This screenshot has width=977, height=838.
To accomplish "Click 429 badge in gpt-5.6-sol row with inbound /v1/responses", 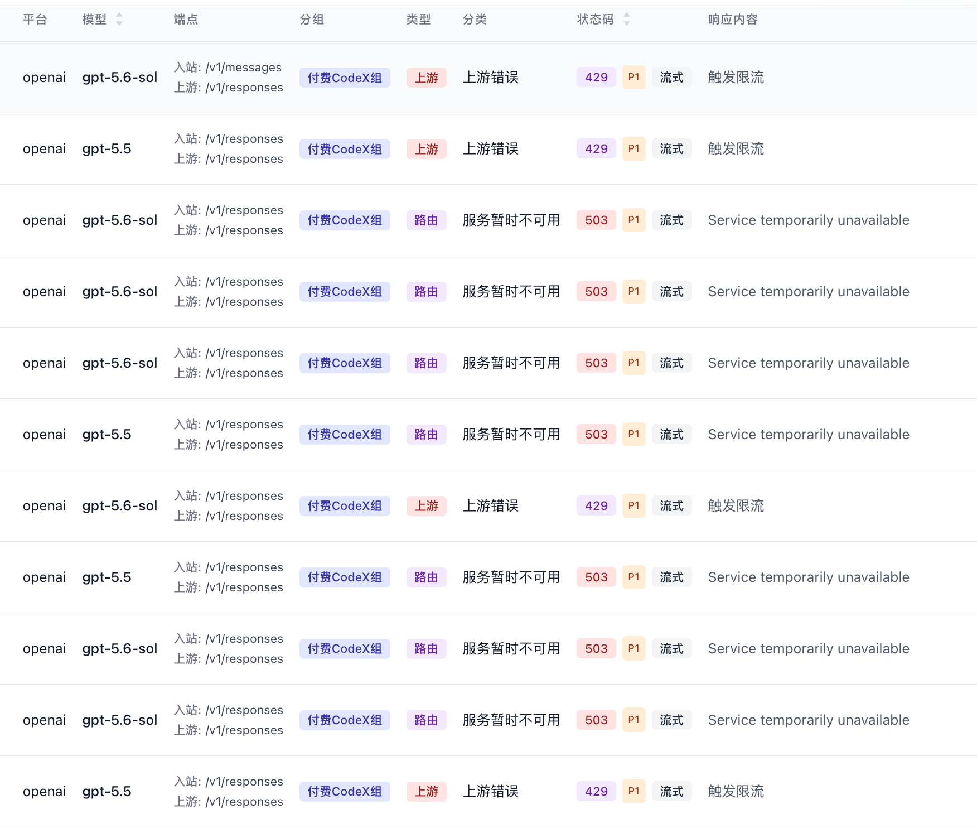I will tap(596, 506).
